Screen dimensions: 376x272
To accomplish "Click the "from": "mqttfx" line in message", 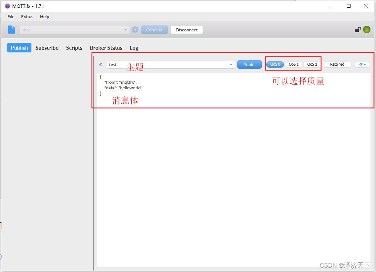I will 121,82.
